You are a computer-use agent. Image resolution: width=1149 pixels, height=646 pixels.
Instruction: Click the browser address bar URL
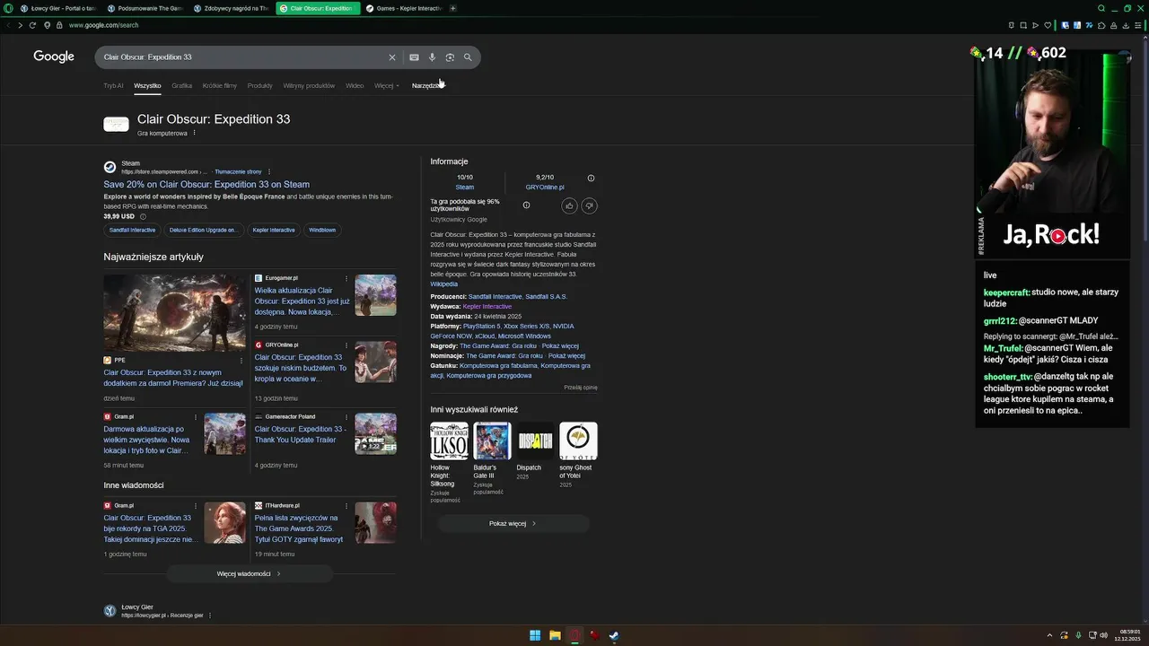(x=103, y=25)
